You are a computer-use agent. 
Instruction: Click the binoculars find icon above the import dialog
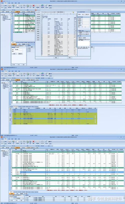click(x=49, y=6)
